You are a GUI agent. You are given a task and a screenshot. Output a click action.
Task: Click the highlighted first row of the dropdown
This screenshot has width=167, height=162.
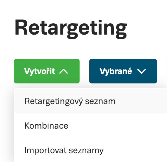click(x=91, y=101)
